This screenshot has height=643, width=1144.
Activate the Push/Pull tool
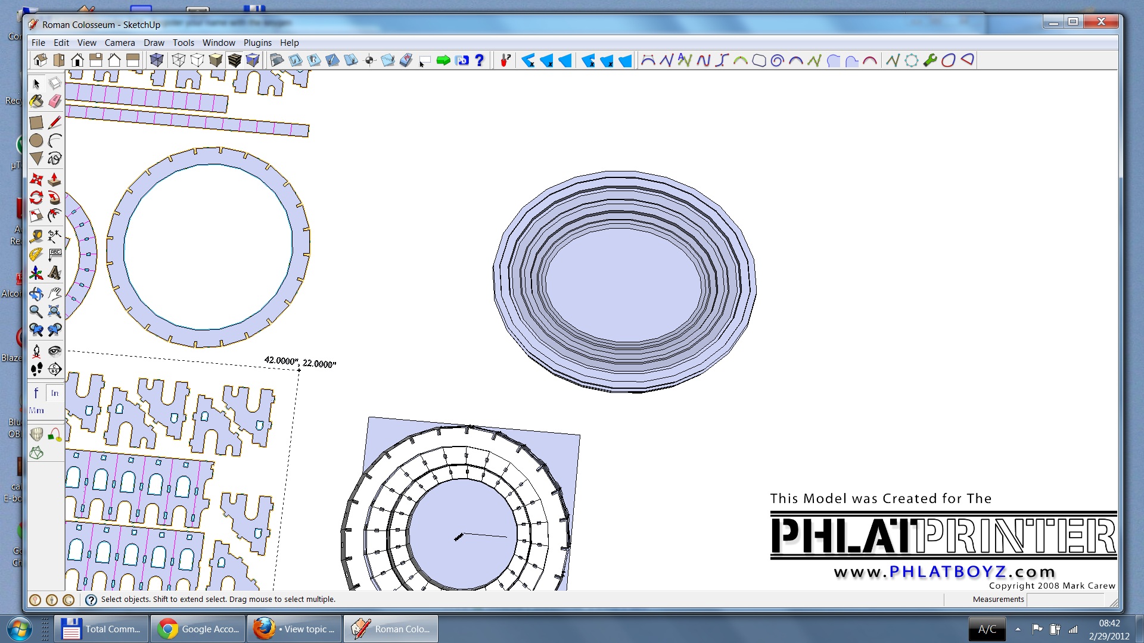55,179
